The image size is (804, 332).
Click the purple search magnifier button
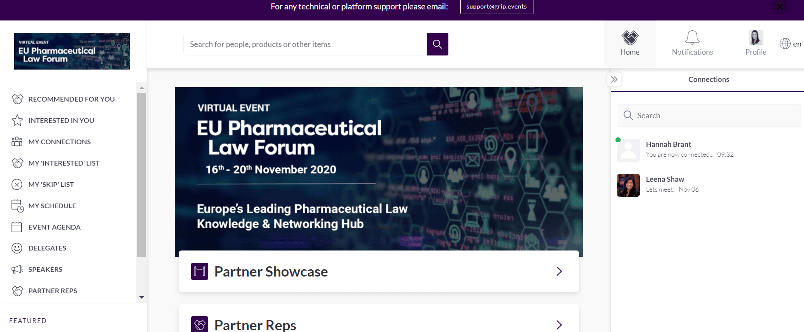(x=437, y=44)
